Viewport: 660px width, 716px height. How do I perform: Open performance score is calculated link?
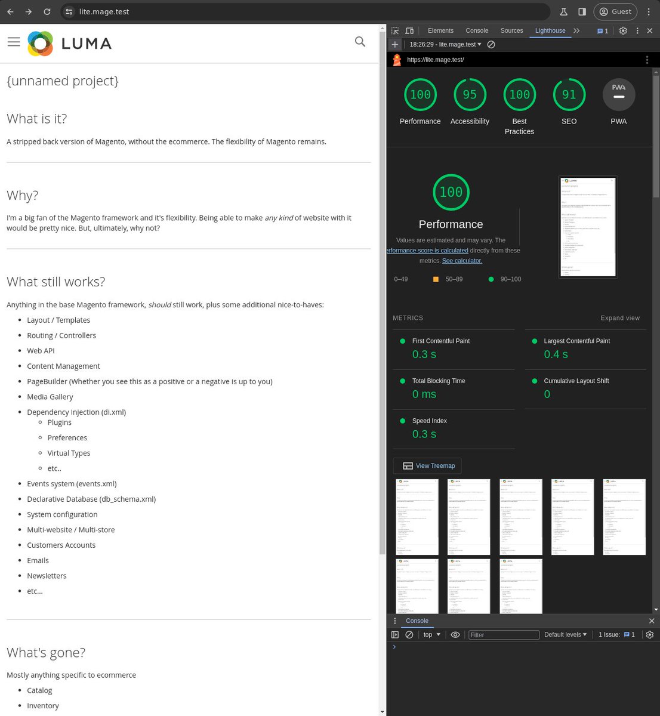(x=427, y=251)
